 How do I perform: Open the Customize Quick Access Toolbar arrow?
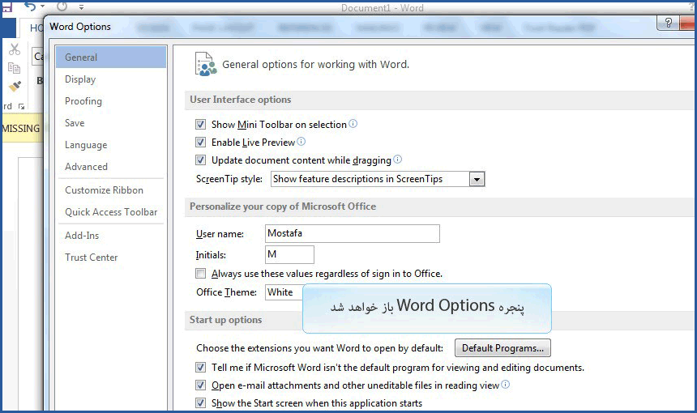tap(81, 7)
